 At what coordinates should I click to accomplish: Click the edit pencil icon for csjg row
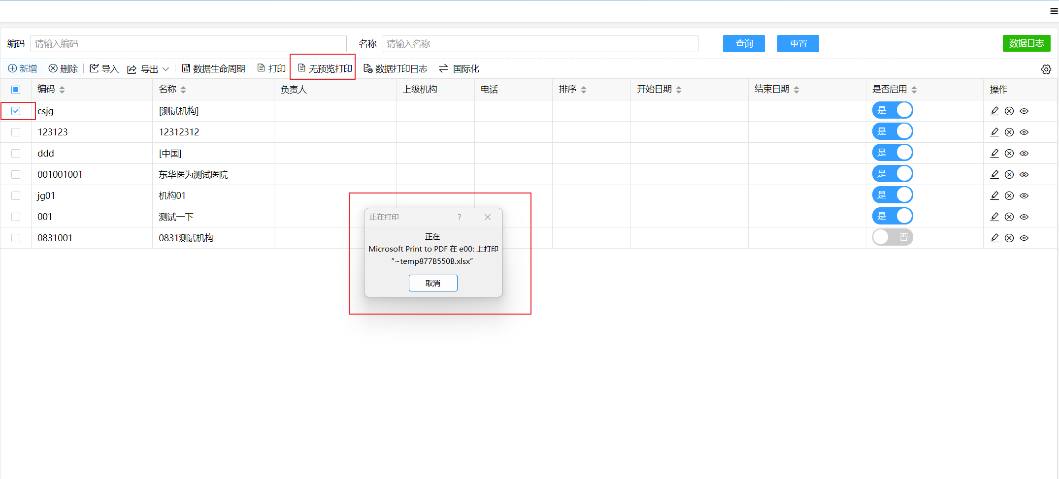(994, 111)
